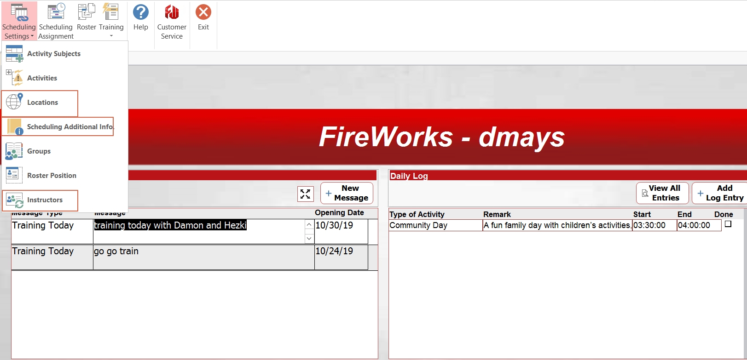The image size is (747, 360).
Task: Click the End column header
Action: click(684, 214)
